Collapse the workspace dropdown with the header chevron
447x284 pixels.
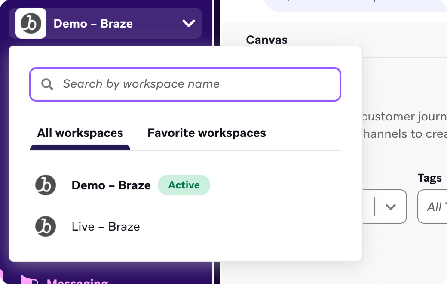pyautogui.click(x=188, y=23)
